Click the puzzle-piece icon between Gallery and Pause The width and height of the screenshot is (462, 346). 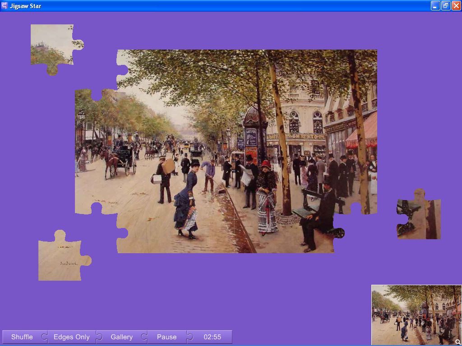[x=144, y=337]
